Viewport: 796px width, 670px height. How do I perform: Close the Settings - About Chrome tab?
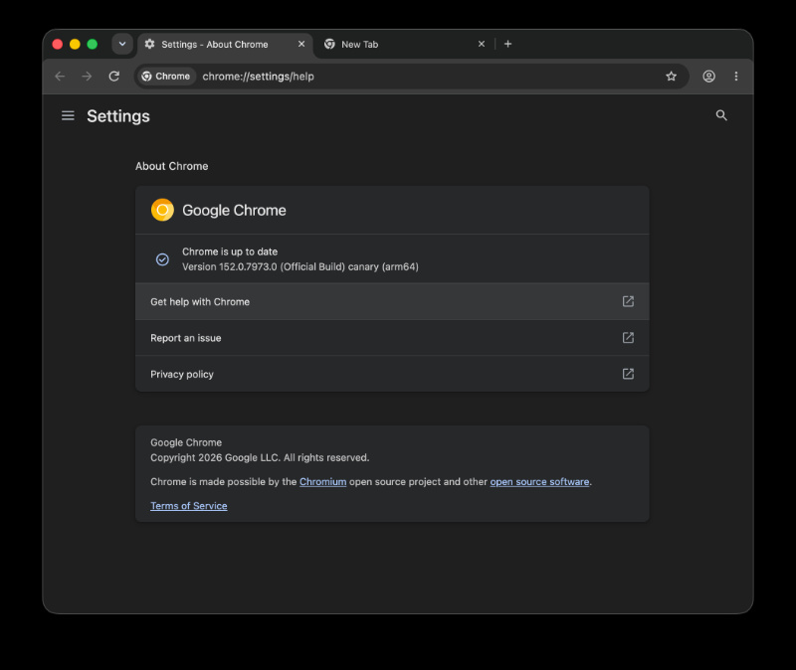[301, 44]
